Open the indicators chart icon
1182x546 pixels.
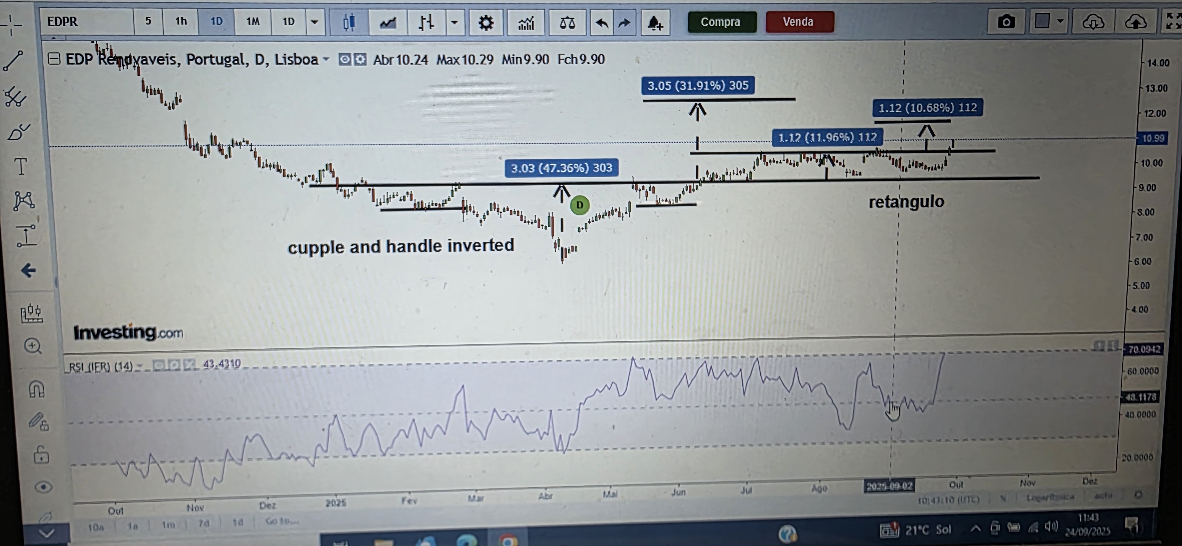pos(526,22)
